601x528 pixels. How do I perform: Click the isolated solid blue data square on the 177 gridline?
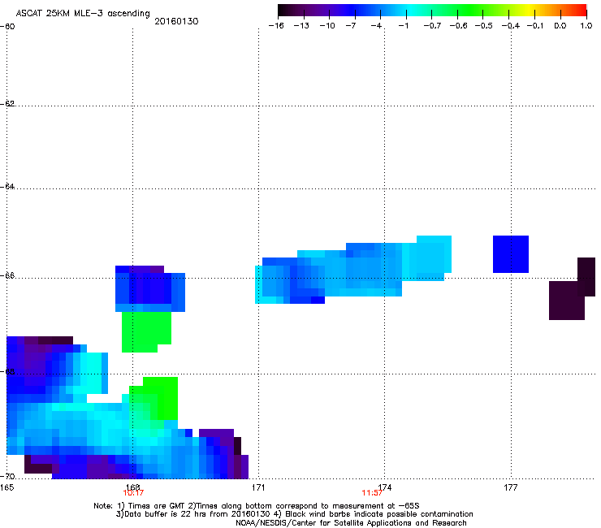(511, 254)
